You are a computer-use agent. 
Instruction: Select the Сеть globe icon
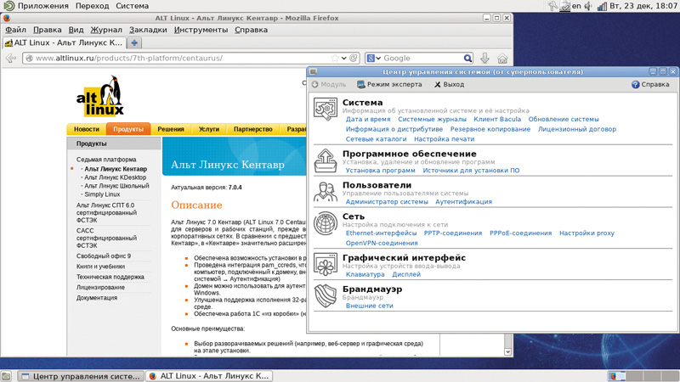tap(326, 223)
